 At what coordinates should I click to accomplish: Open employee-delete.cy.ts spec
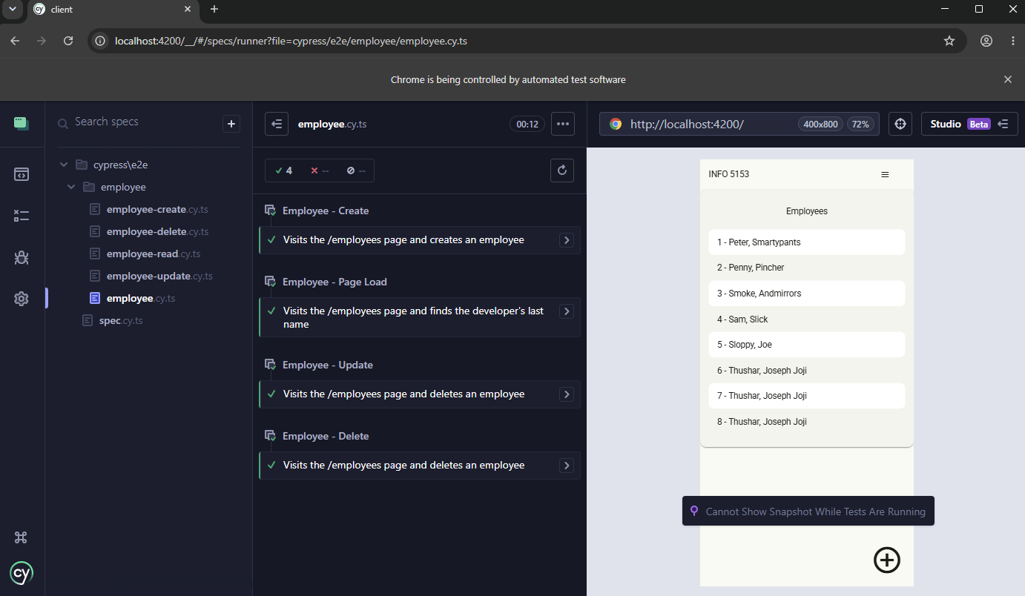pyautogui.click(x=157, y=231)
